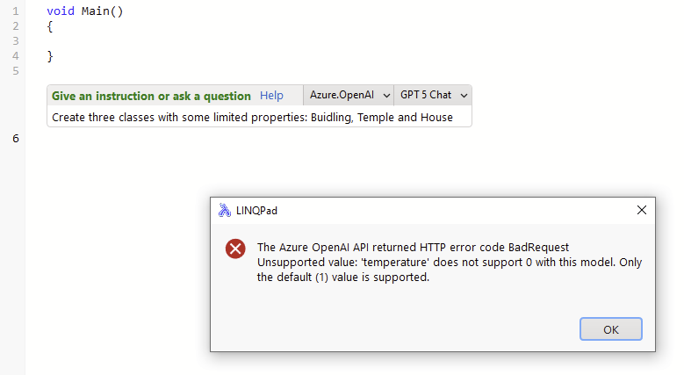Image resolution: width=684 pixels, height=375 pixels.
Task: Click the LINQPad logo icon in dialog title
Action: [225, 211]
